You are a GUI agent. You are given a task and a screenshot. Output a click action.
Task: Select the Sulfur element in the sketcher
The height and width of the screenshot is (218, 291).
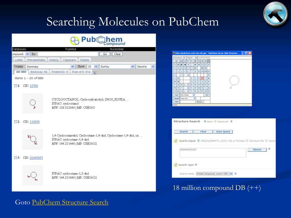coord(202,81)
